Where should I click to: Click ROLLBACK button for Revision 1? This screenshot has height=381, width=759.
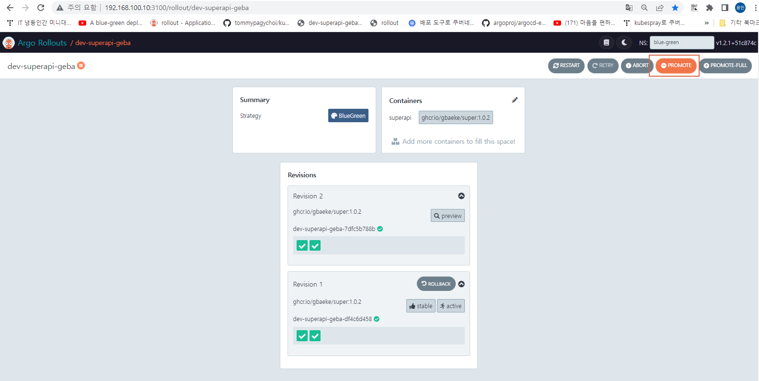[436, 284]
